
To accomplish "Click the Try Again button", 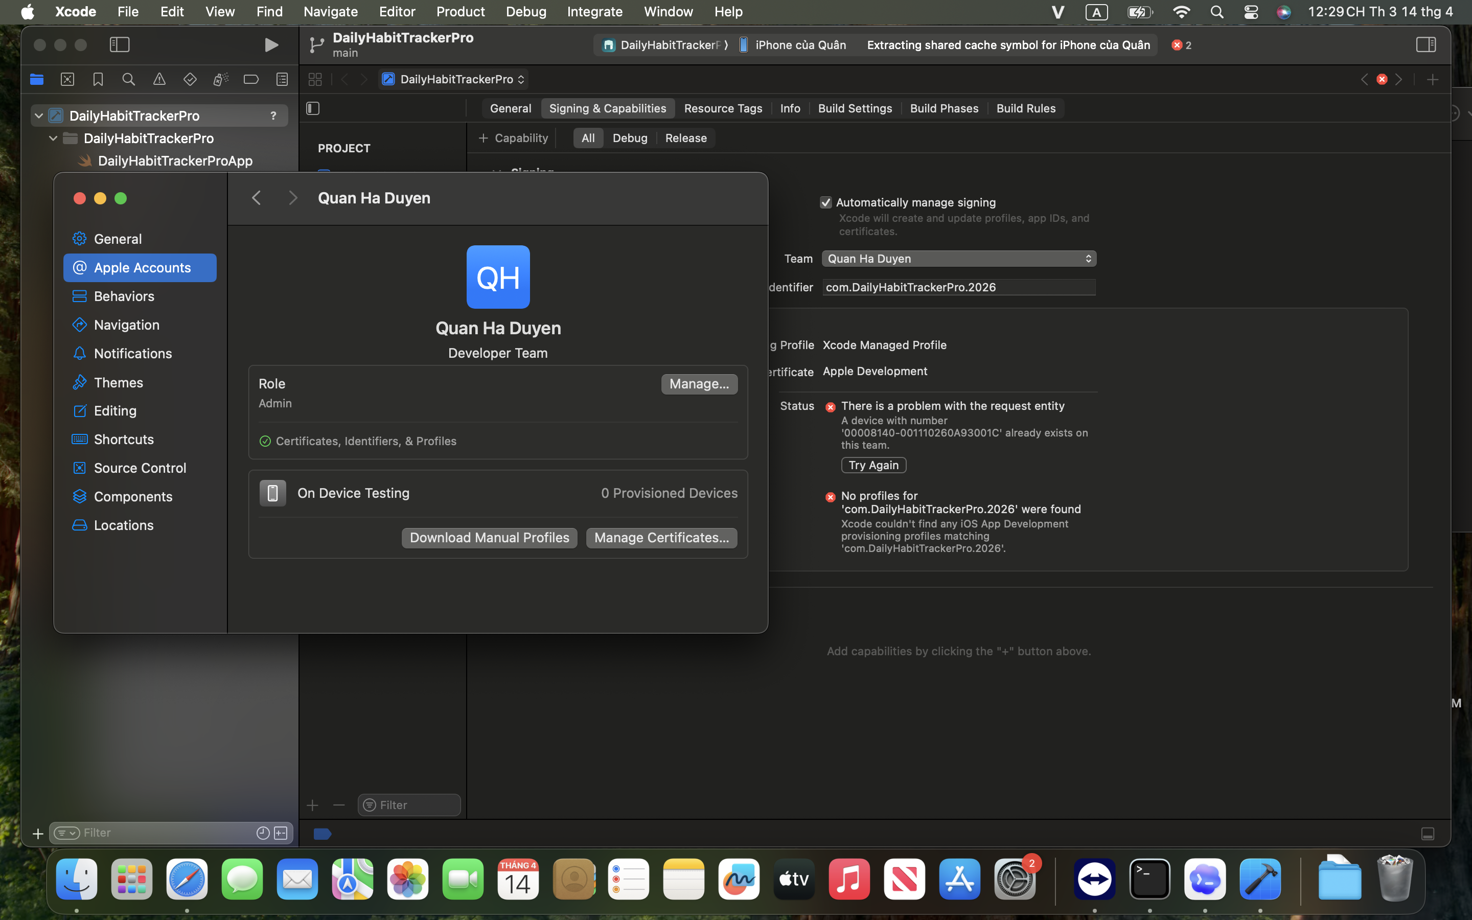I will click(873, 465).
